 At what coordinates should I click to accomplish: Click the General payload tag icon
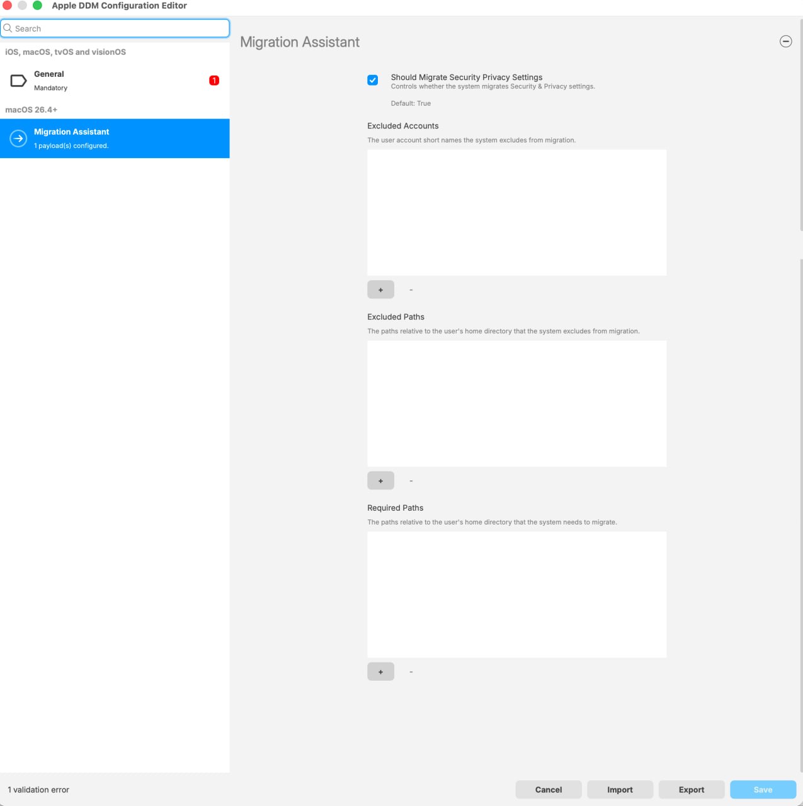coord(18,81)
